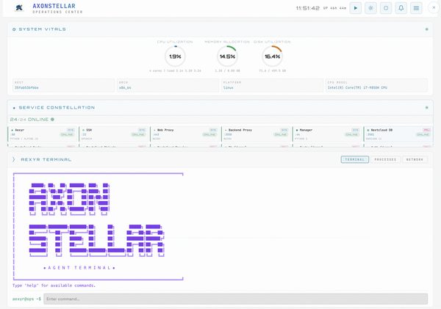
Task: Click the Aexyr Terminal chevron icon
Action: (x=13, y=159)
